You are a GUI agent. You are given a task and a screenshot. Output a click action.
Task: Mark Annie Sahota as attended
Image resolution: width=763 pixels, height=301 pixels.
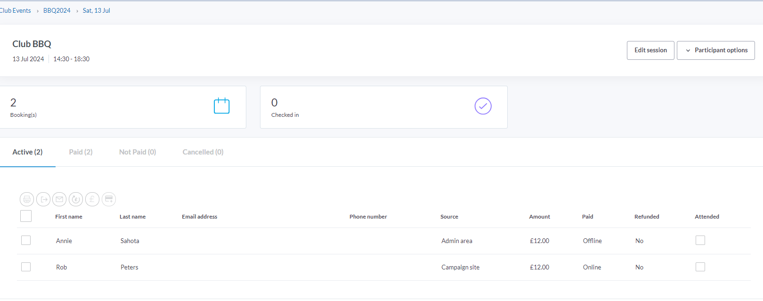[700, 240]
